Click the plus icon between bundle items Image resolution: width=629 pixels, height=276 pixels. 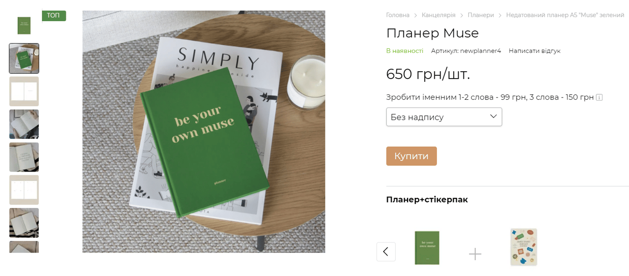click(x=475, y=254)
